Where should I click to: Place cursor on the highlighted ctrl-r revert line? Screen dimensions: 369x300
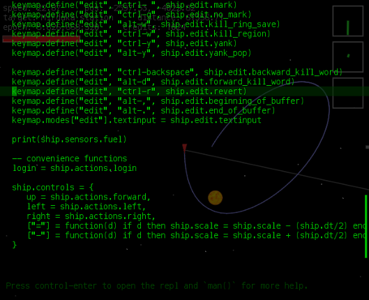pyautogui.click(x=129, y=91)
